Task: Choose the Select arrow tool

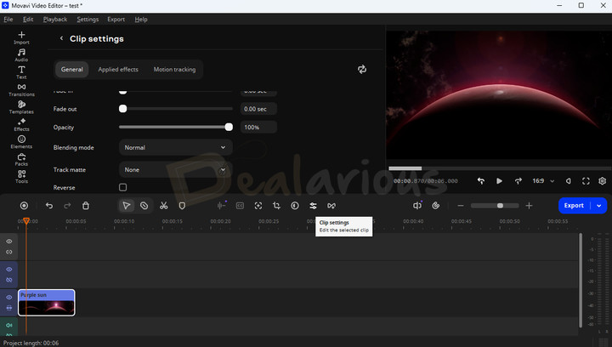Action: click(126, 206)
